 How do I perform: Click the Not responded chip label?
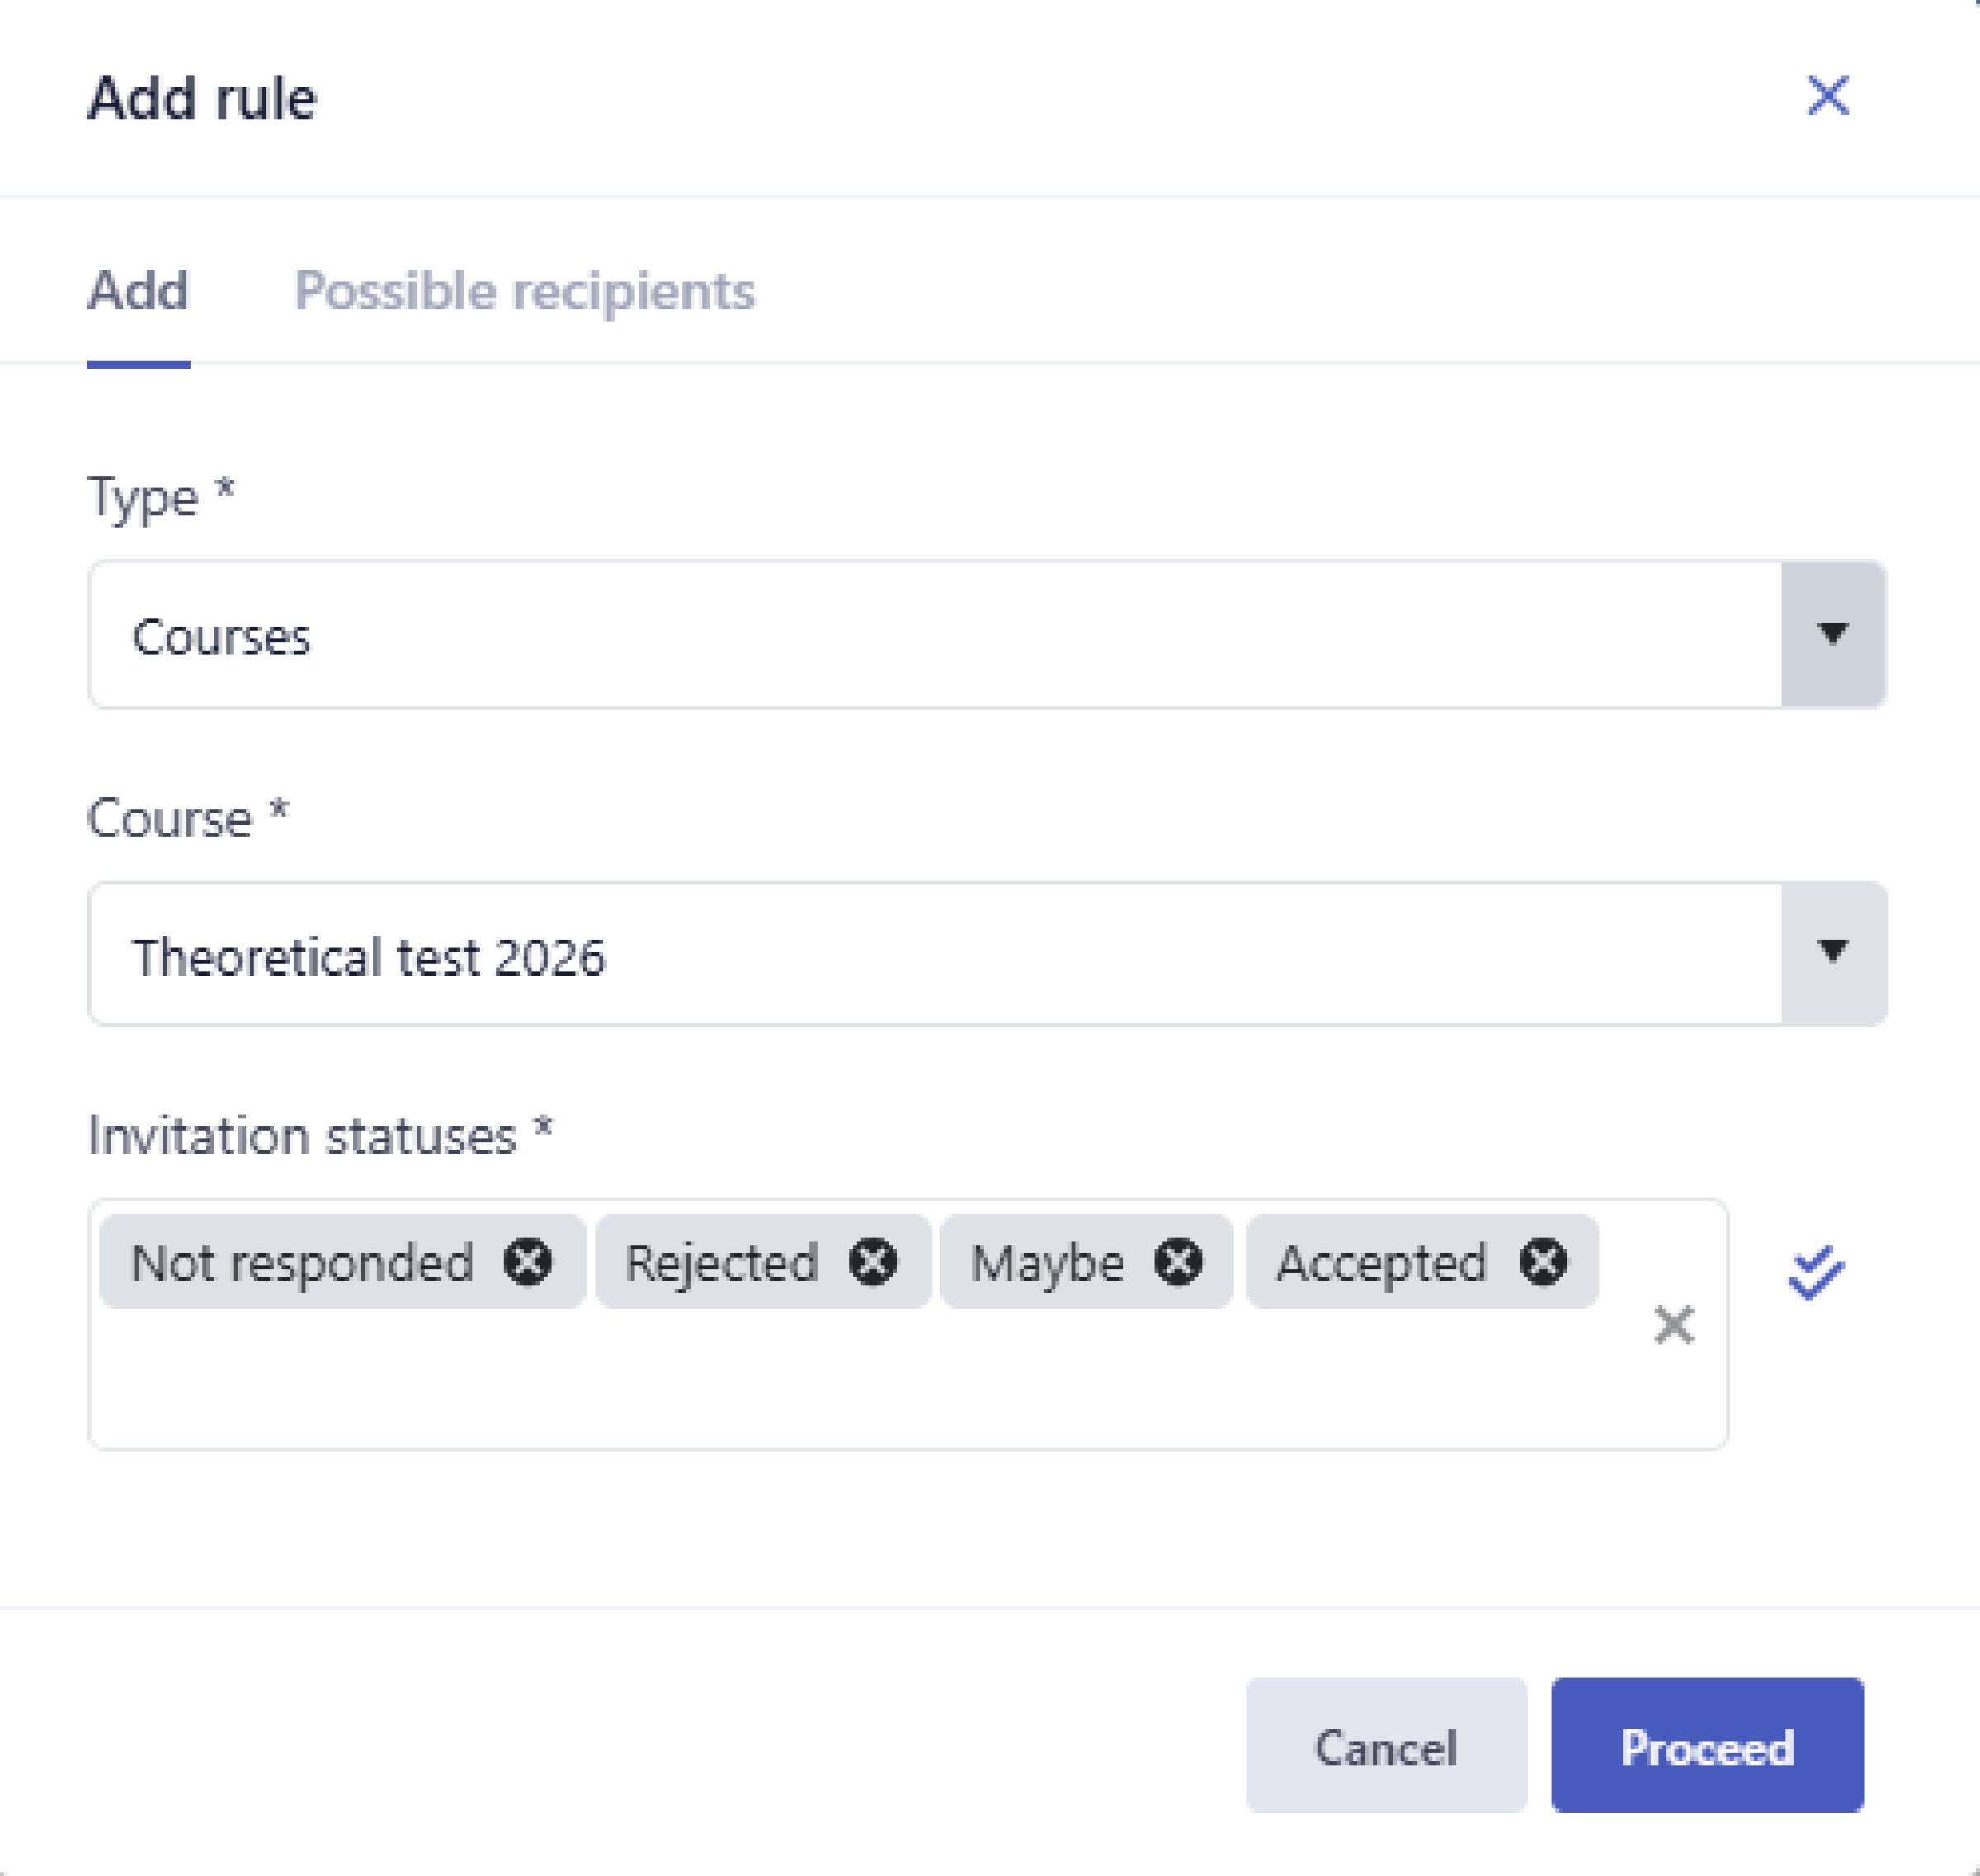pos(302,1263)
